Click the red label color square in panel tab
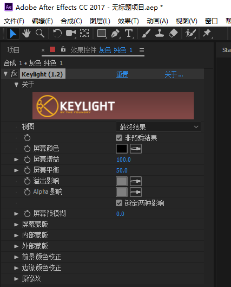Screen dimensions: 231x287 tap(52, 49)
